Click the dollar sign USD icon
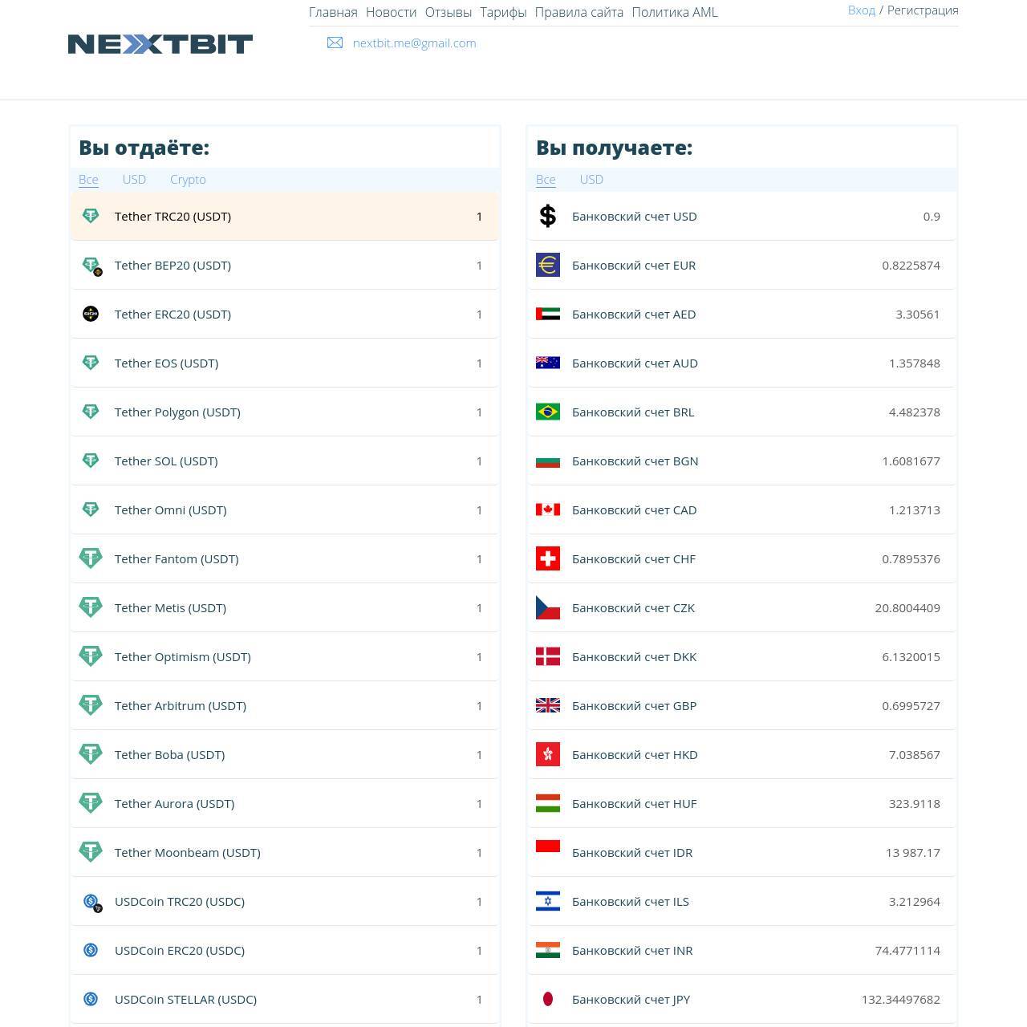The width and height of the screenshot is (1027, 1027). 548,216
